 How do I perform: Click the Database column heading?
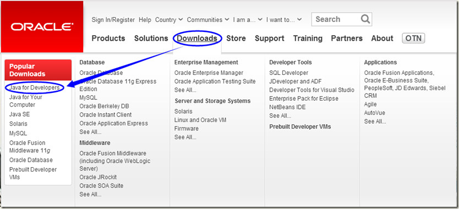point(92,62)
